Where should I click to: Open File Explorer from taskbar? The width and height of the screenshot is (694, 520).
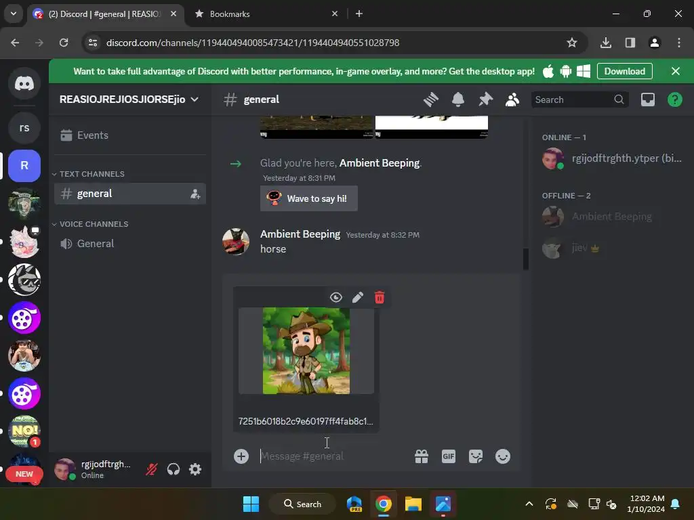413,504
